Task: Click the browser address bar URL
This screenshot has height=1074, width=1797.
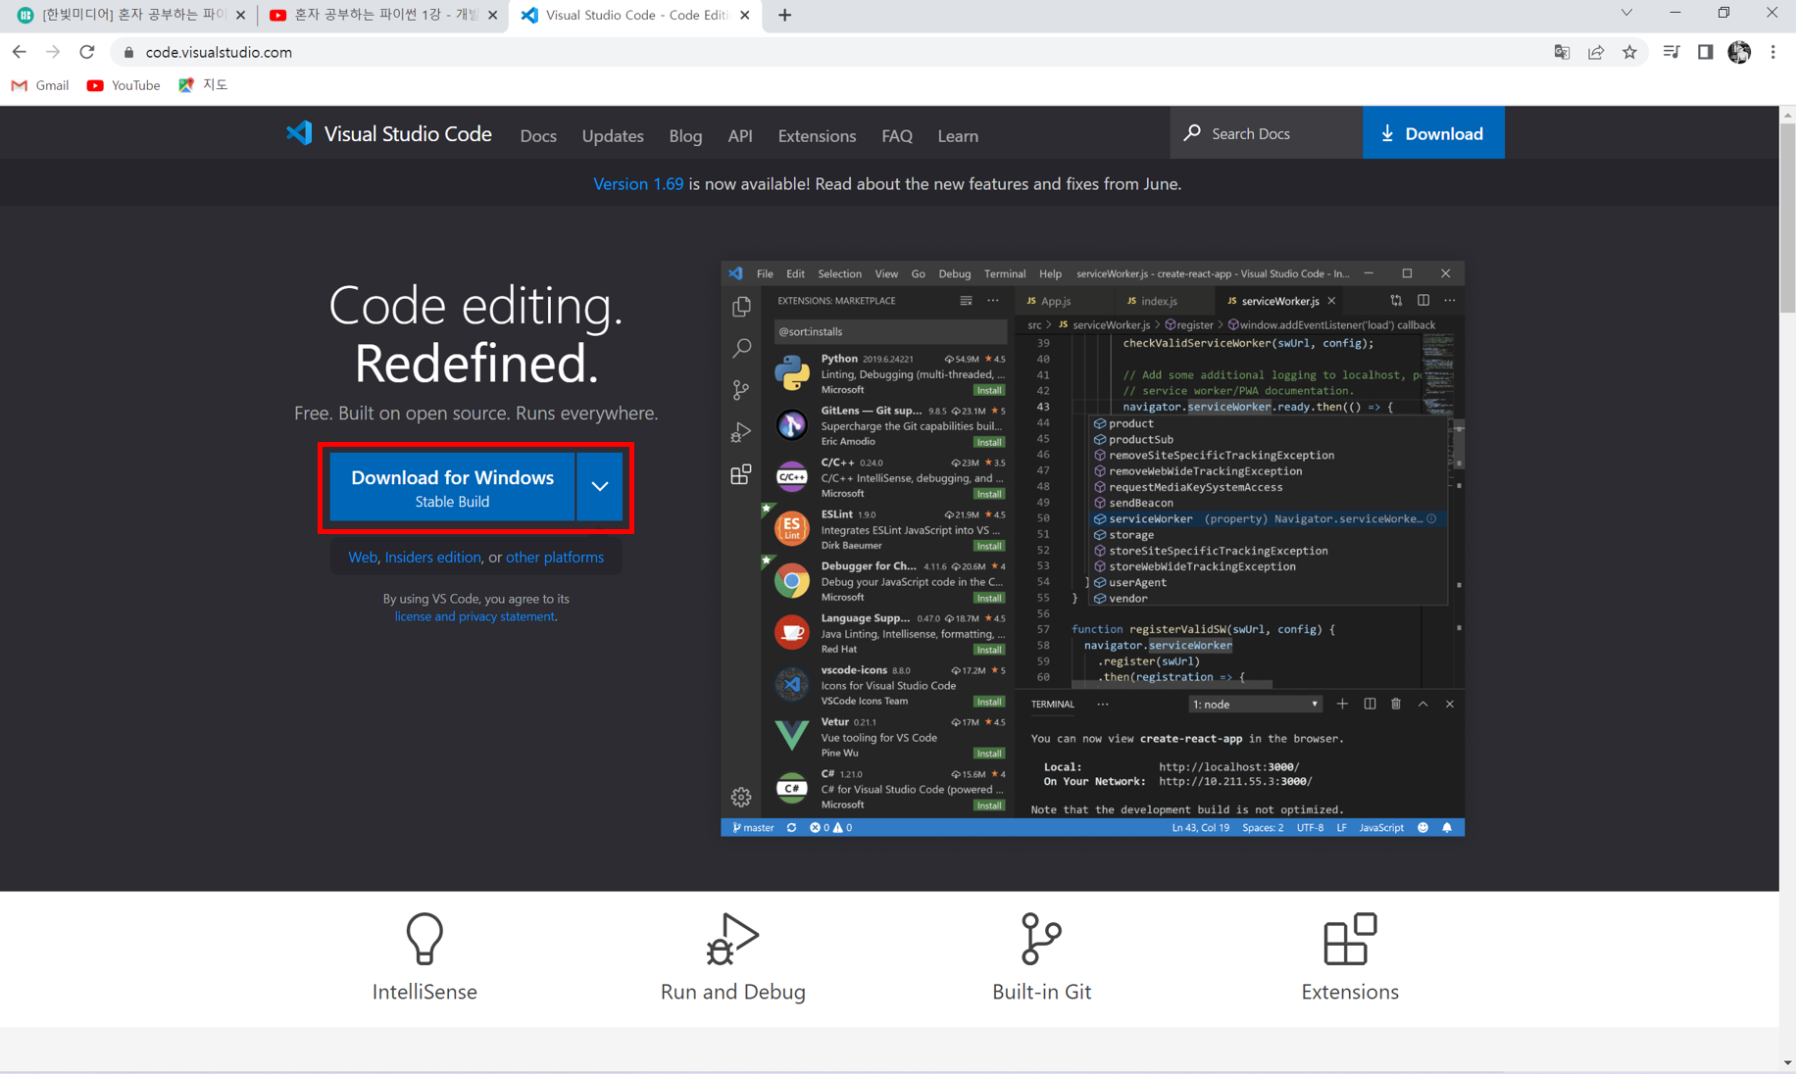Action: coord(219,52)
